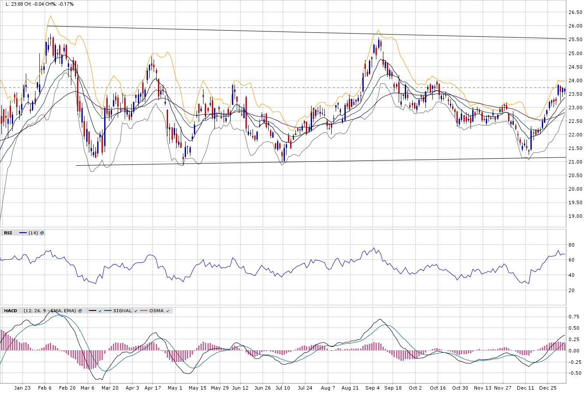Click the dark MACD line color swatch
The width and height of the screenshot is (586, 394).
click(x=92, y=311)
